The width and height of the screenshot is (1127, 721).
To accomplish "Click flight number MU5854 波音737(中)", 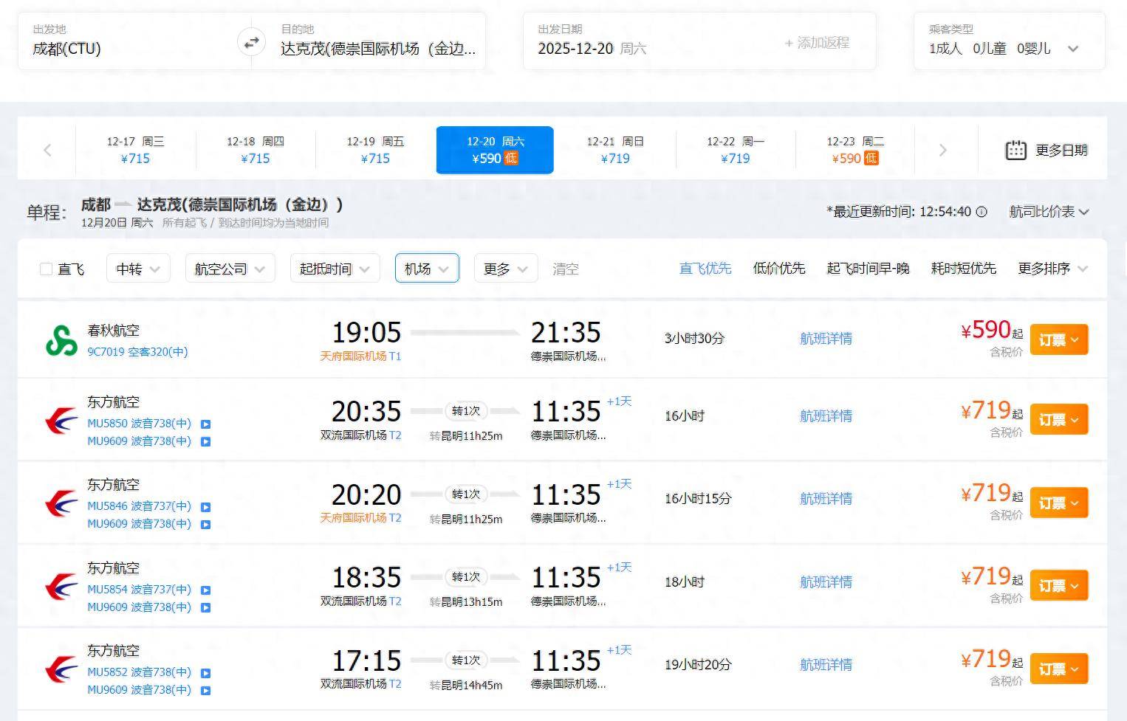I will pos(139,590).
